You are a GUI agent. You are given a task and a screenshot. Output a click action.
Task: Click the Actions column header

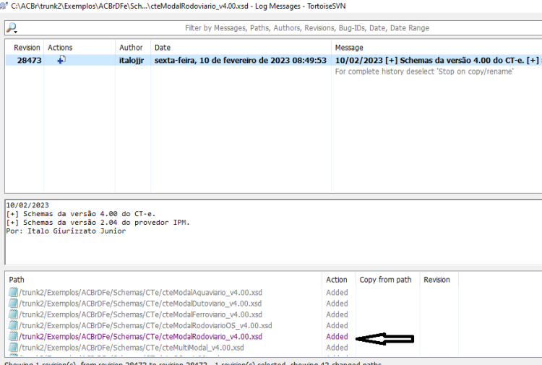point(60,48)
